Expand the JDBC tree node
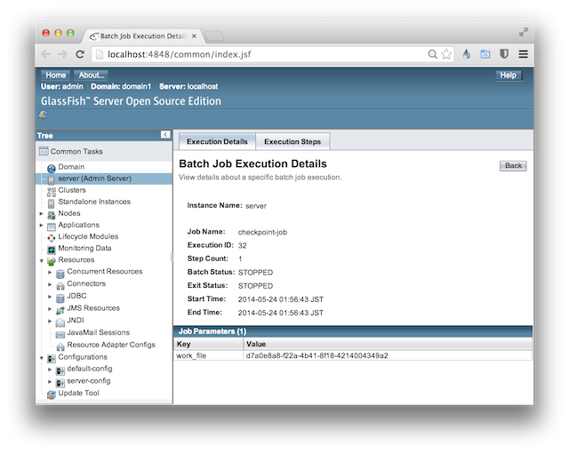The width and height of the screenshot is (569, 453). point(50,297)
